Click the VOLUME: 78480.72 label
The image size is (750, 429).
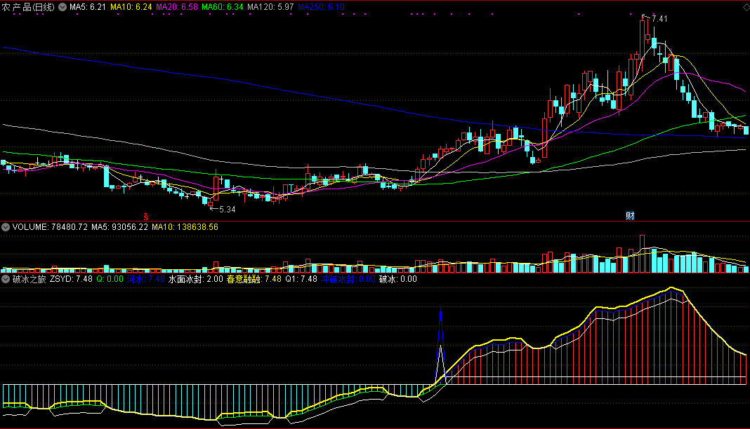pyautogui.click(x=51, y=227)
